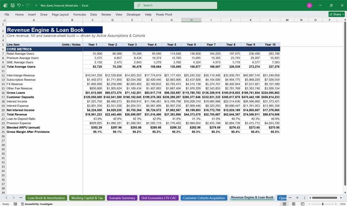Click the Redo arrow icon
Screen dimensions: 347x206
pos(28,5)
